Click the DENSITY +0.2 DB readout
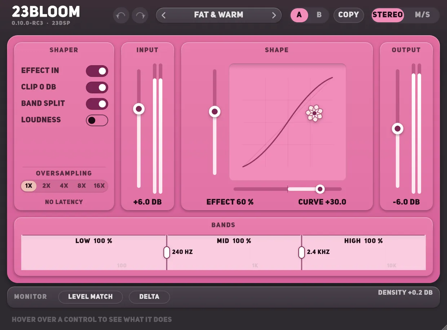This screenshot has width=447, height=330. [405, 293]
